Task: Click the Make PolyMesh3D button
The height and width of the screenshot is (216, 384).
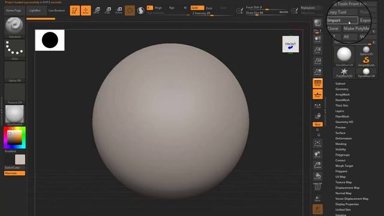Action: pos(356,29)
